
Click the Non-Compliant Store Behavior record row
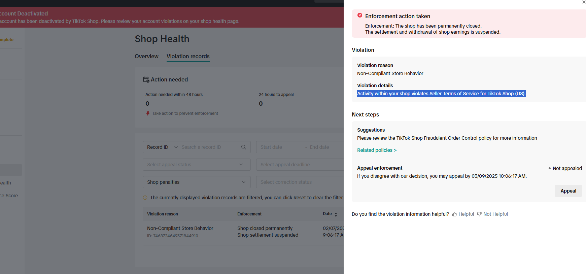point(243,232)
